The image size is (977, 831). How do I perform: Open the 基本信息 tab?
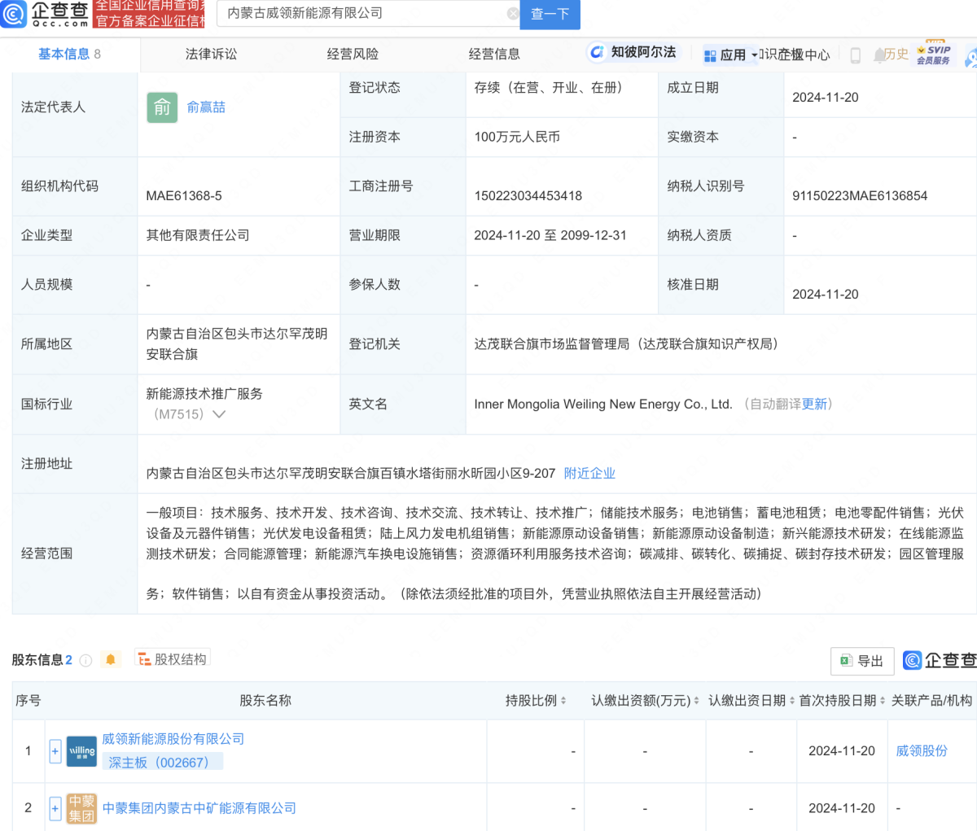point(70,54)
